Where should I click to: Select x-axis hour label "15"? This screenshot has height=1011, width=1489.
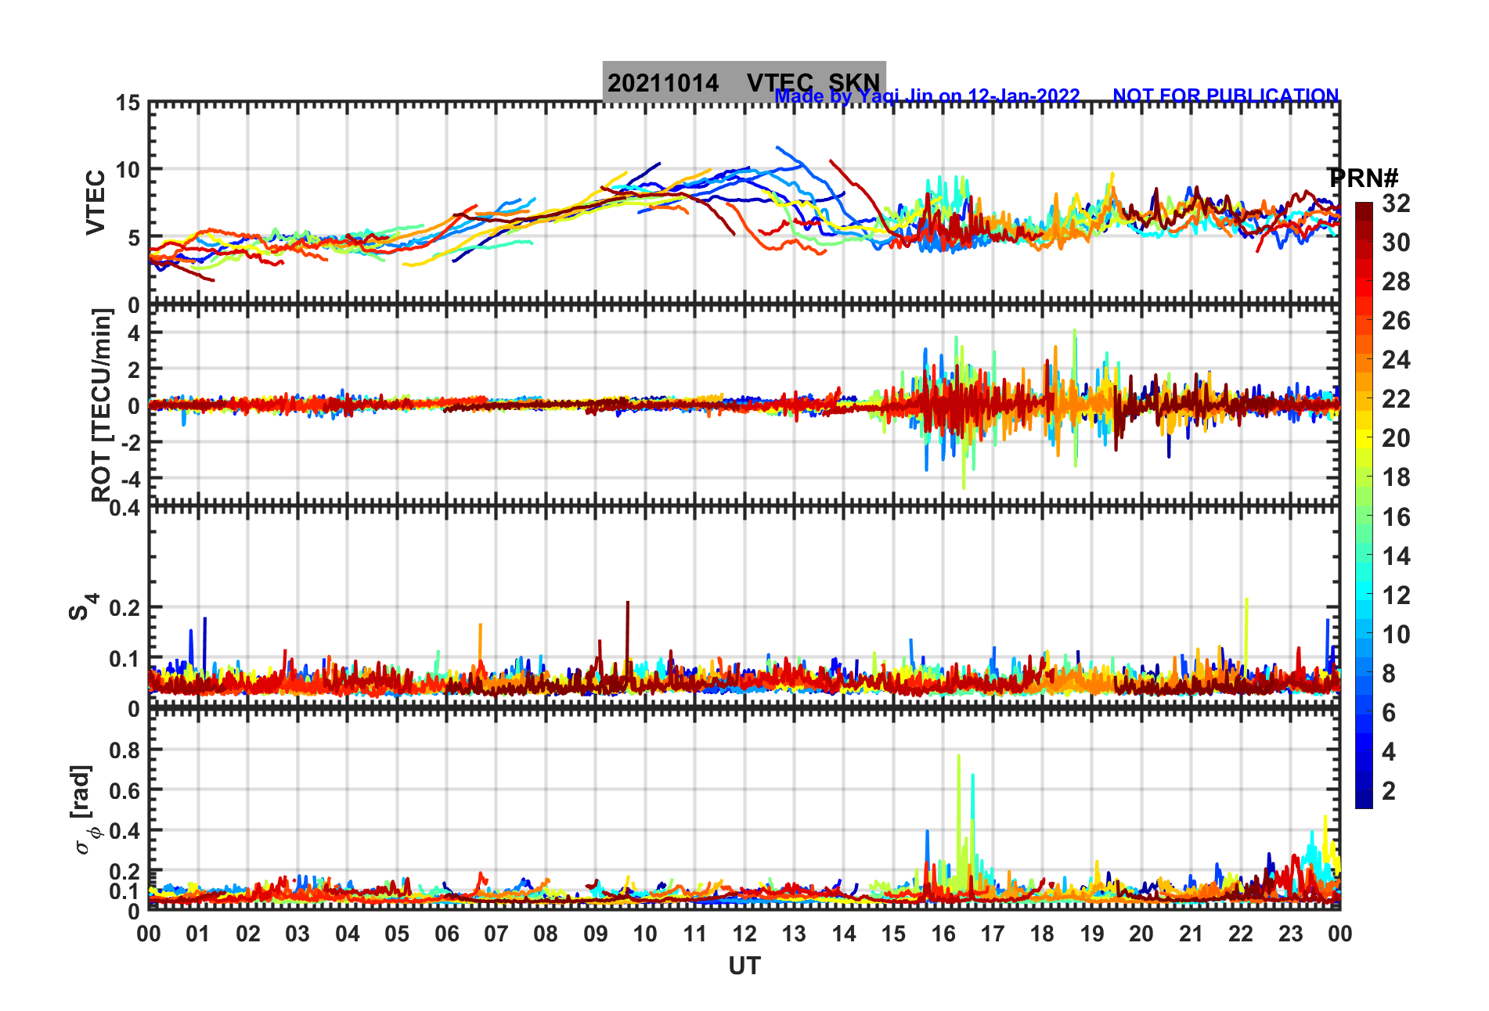(x=893, y=934)
